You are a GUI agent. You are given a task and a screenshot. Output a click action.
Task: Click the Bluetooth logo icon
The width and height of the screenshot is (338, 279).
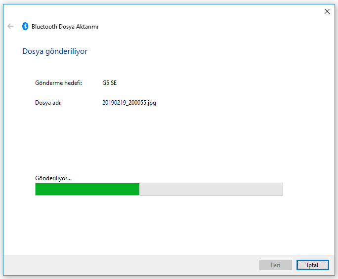coord(25,27)
